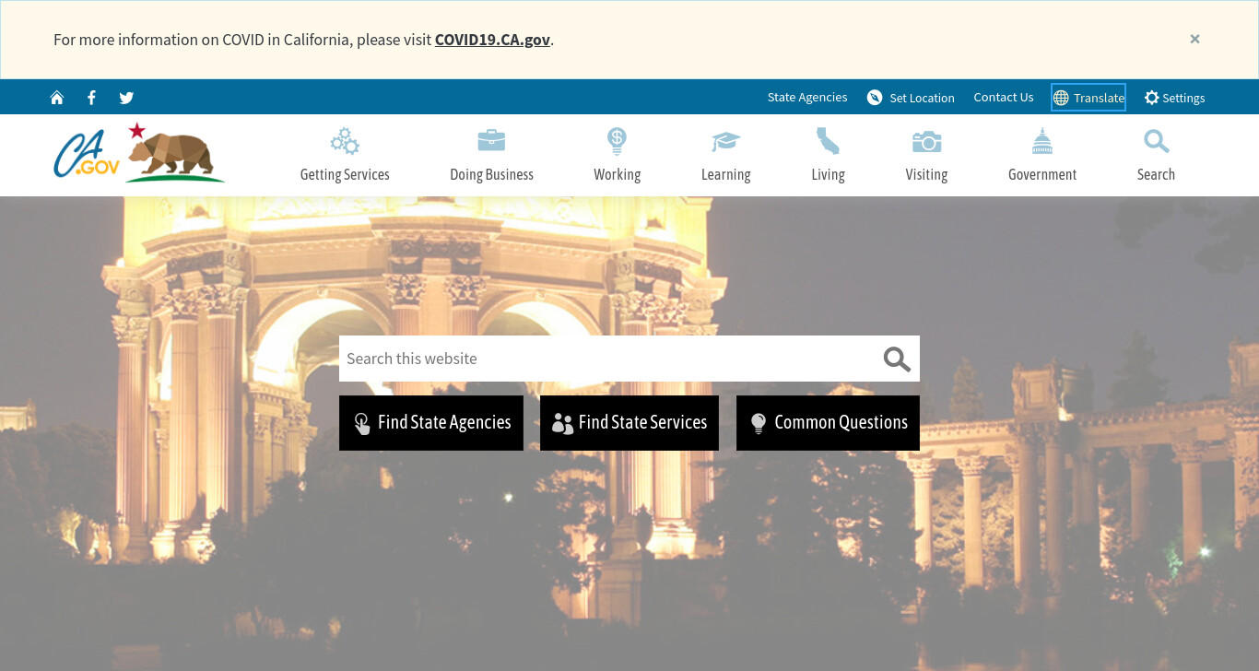
Task: Expand the Living menu
Action: click(828, 155)
